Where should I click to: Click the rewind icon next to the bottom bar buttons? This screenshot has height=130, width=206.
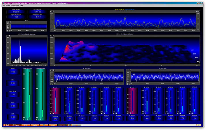pyautogui.click(x=70, y=125)
